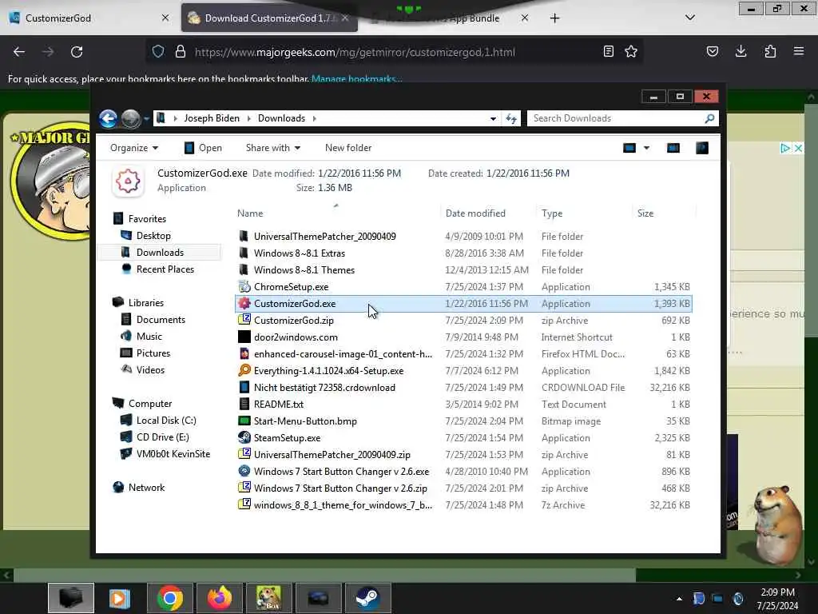Select CD Drive (E:)

pyautogui.click(x=162, y=437)
